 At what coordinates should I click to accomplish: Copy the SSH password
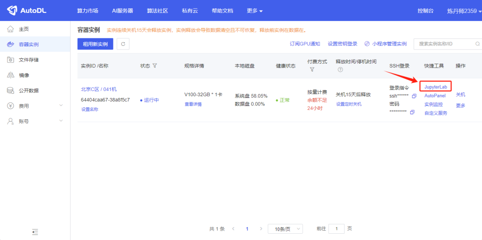click(x=412, y=112)
